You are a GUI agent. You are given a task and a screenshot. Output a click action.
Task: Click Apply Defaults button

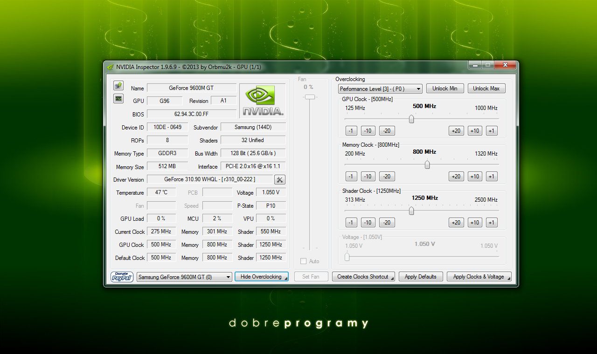pos(420,277)
